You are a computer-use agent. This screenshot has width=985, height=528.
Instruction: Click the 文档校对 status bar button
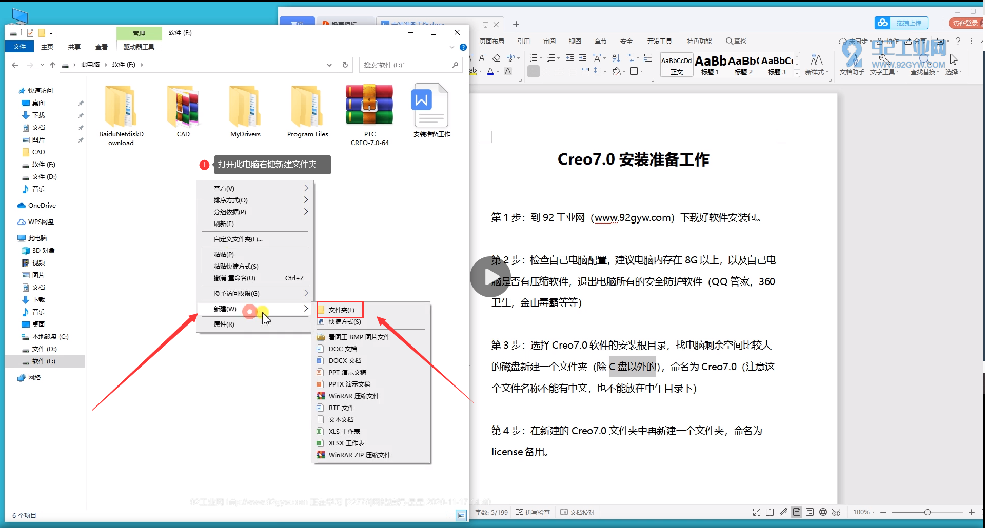[578, 512]
